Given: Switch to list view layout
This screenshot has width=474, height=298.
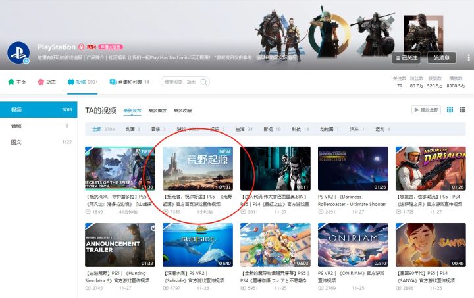Looking at the screenshot, I should (462, 110).
